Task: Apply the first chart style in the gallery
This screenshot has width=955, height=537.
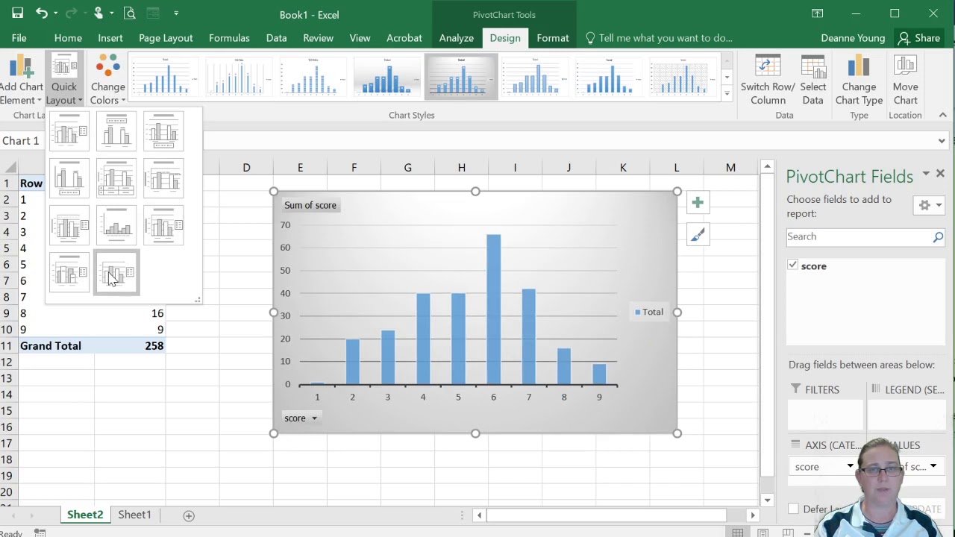Action: pos(165,76)
